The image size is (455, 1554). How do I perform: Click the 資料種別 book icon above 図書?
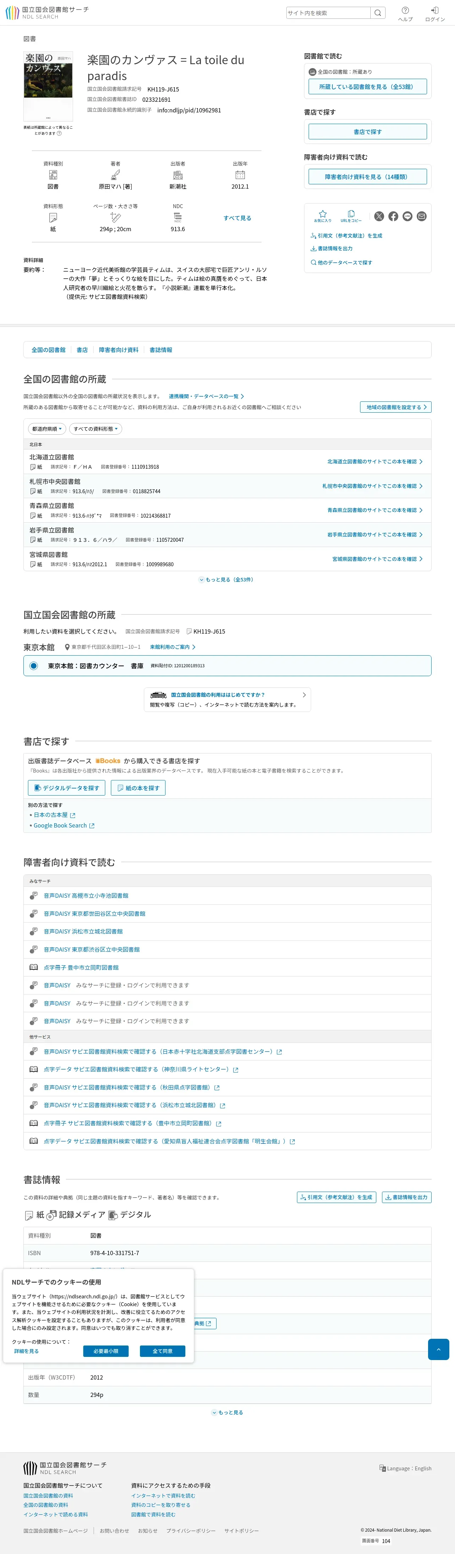(53, 175)
